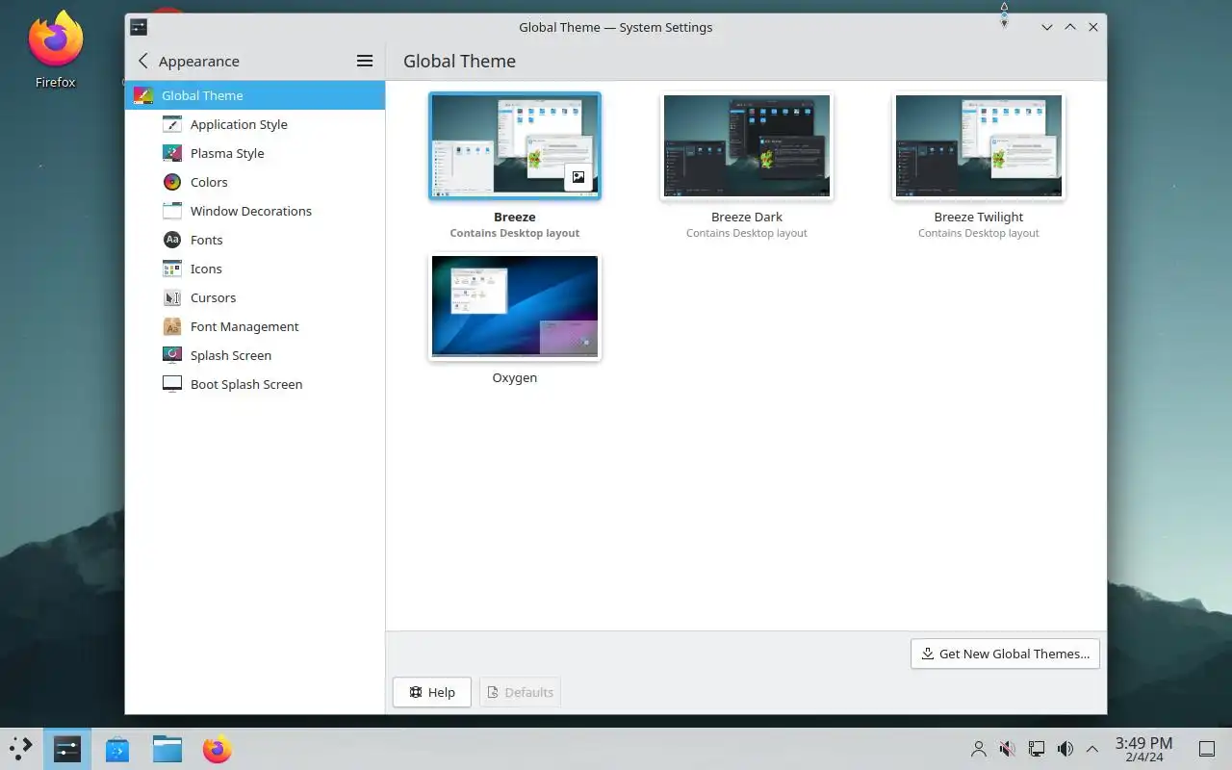Click the System Settings title bar icon

[139, 27]
